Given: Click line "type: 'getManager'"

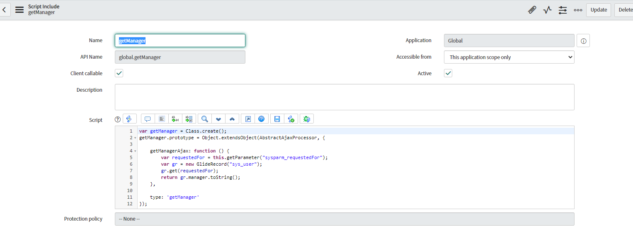Looking at the screenshot, I should tap(175, 197).
